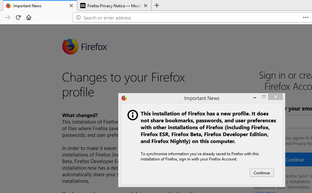Minimize the Important News dialog
312x193 pixels.
click(x=255, y=98)
